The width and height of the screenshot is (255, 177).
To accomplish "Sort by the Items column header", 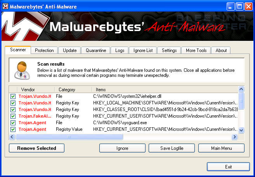I will coord(165,90).
